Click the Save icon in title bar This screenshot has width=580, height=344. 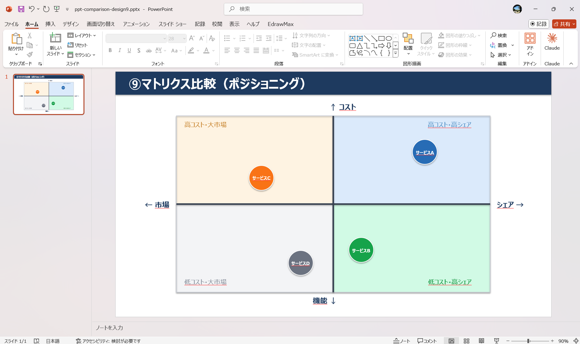point(21,9)
